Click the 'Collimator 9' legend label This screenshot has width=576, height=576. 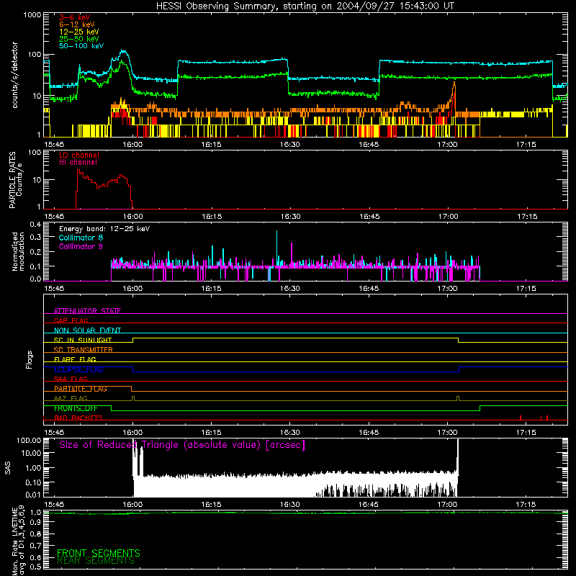tap(81, 246)
